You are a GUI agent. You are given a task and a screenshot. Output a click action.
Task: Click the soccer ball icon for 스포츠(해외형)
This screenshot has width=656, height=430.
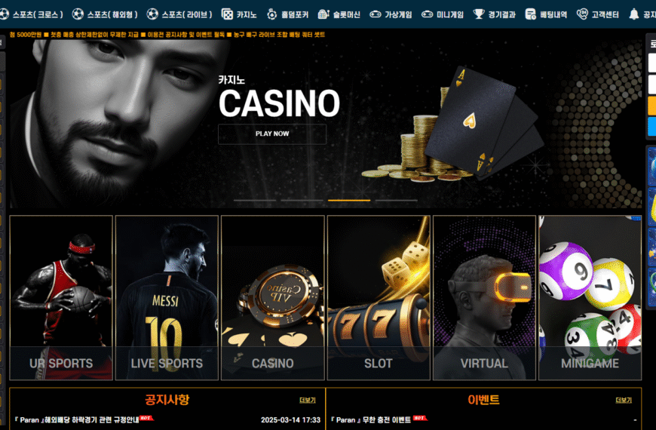pyautogui.click(x=78, y=14)
